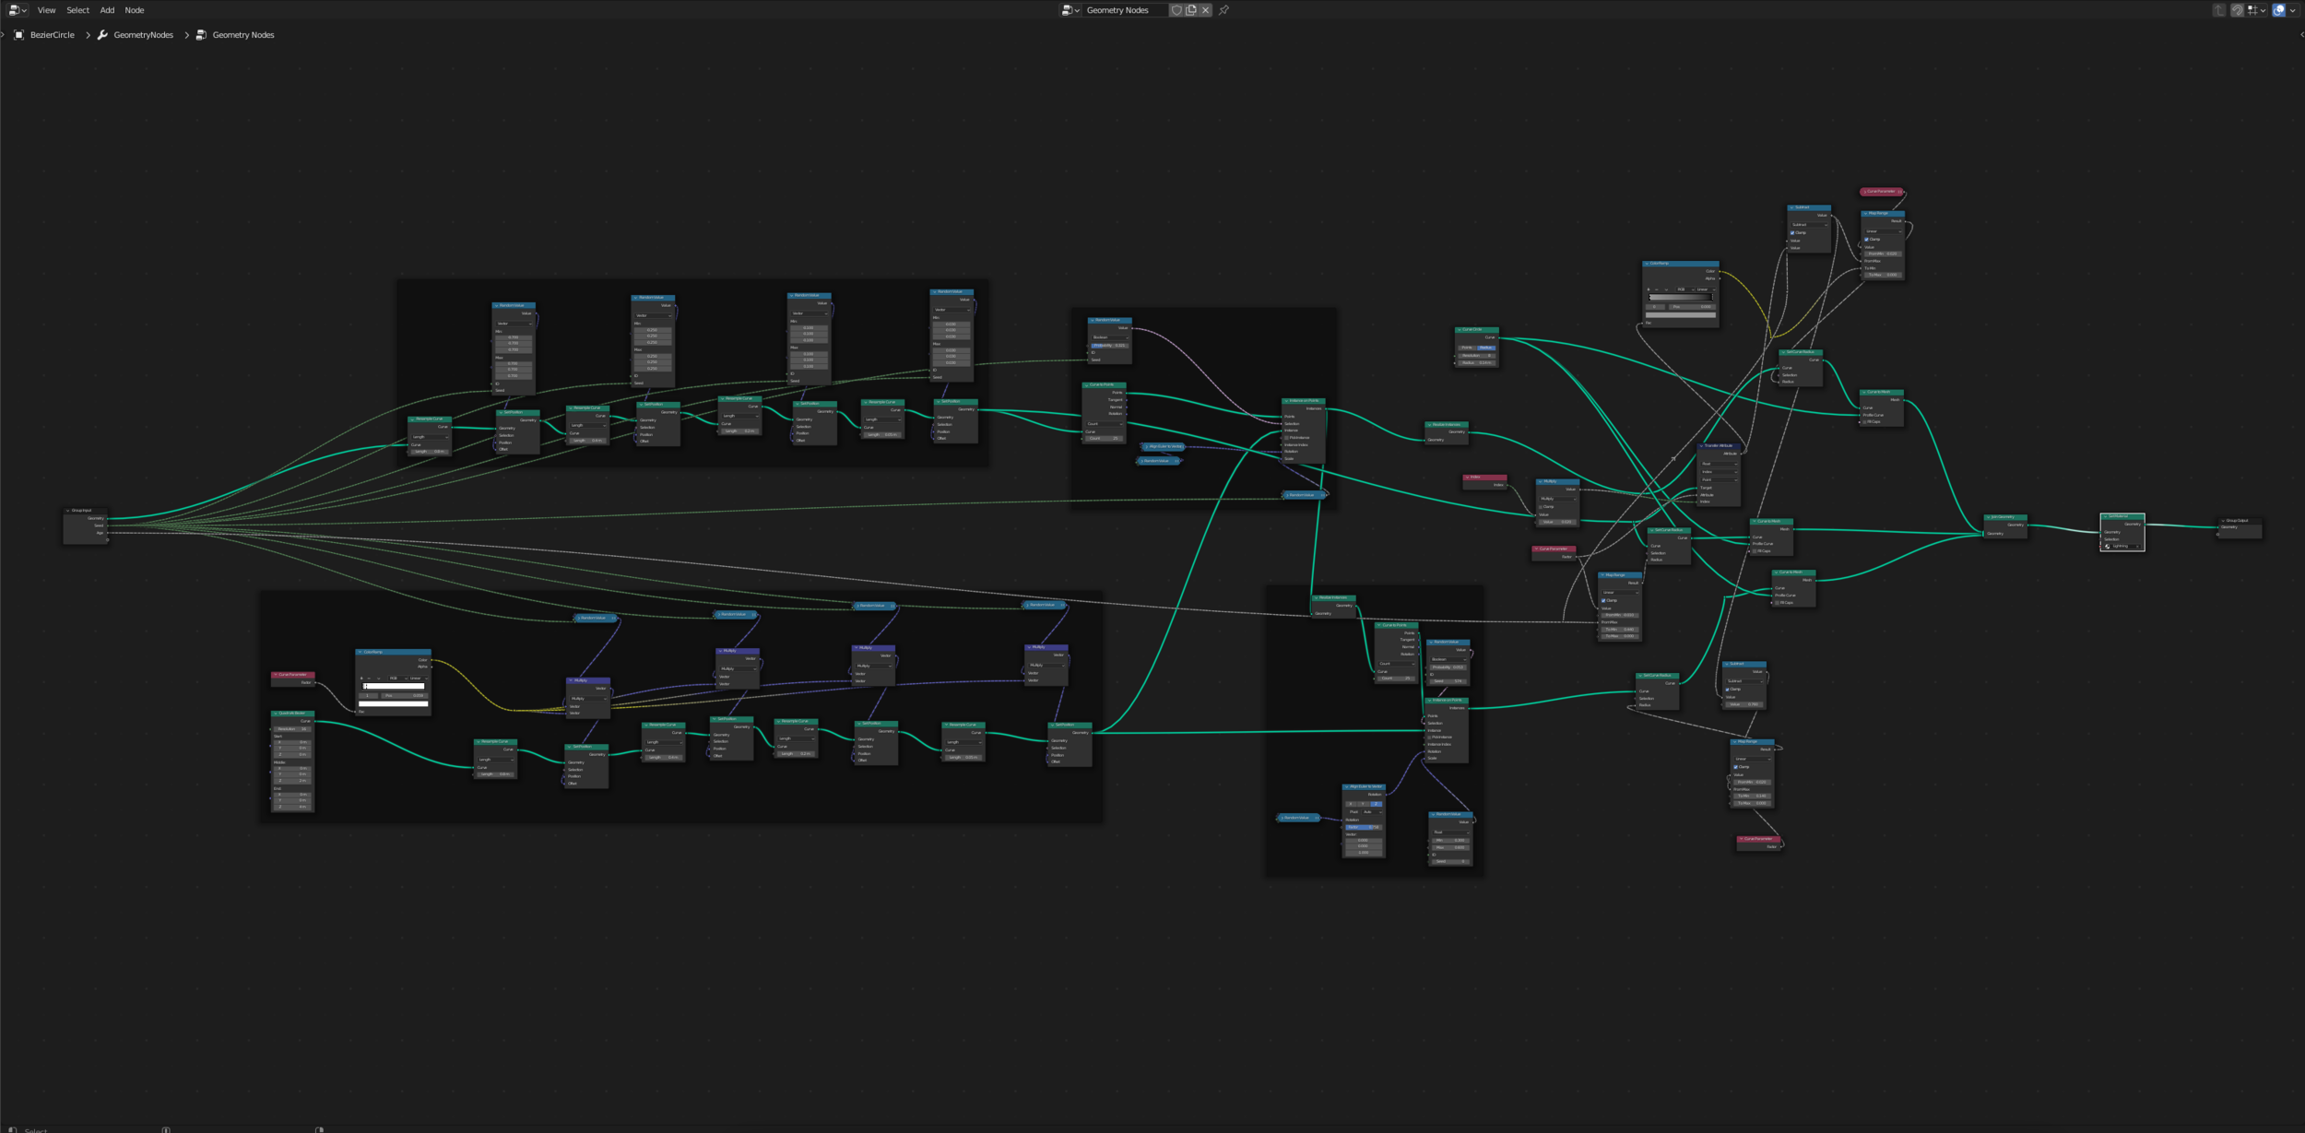Open the snap type dropdown

coord(2257,10)
